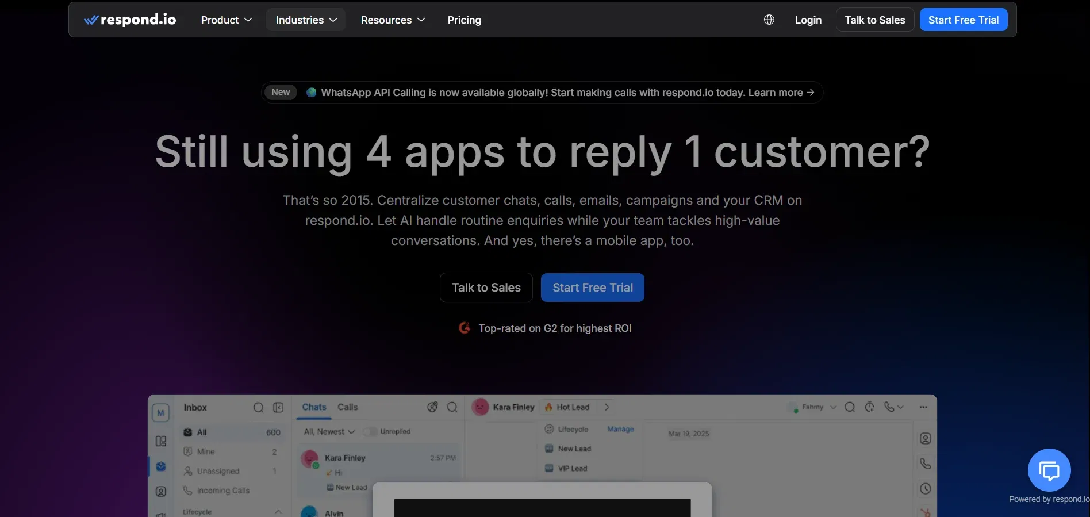The width and height of the screenshot is (1090, 517).
Task: Click the 2:57 PM timestamp
Action: (x=443, y=458)
